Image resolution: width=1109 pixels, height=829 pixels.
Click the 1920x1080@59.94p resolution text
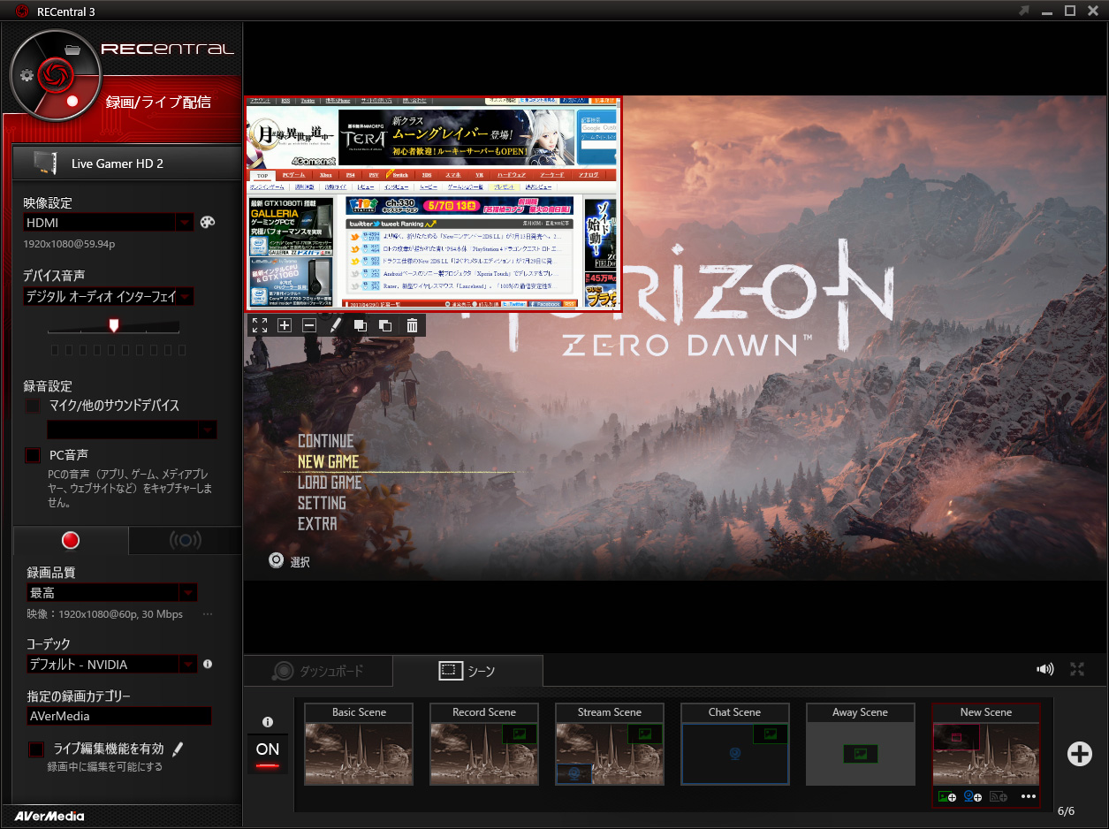coord(69,243)
